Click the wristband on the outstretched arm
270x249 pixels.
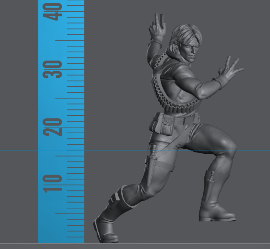(215, 82)
